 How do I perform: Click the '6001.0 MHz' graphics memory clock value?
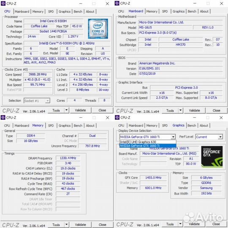tap(153, 188)
